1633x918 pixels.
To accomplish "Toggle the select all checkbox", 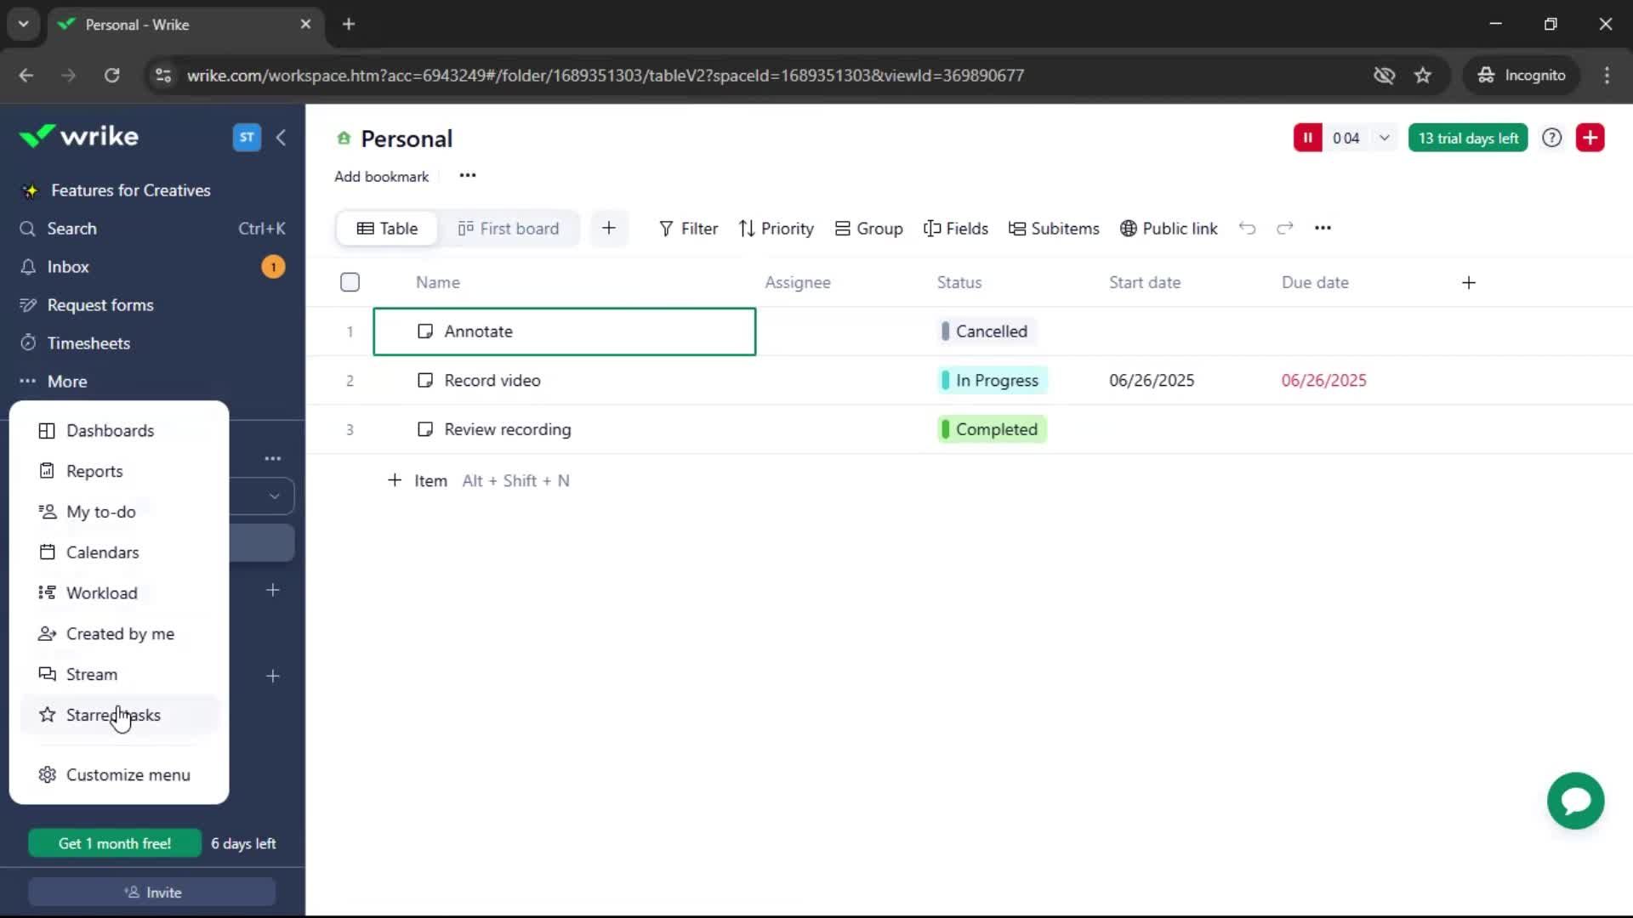I will [350, 282].
